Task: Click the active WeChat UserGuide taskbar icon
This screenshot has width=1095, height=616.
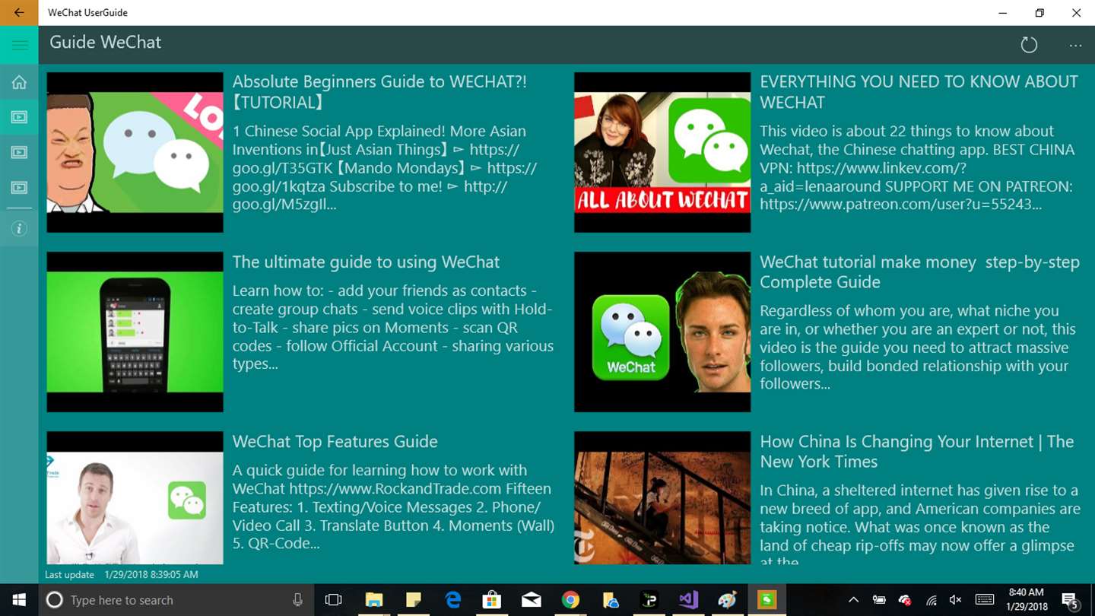Action: (767, 600)
